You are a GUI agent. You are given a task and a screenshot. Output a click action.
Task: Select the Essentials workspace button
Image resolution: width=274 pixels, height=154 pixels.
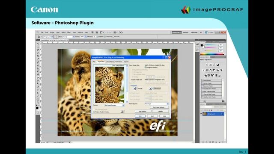point(176,33)
